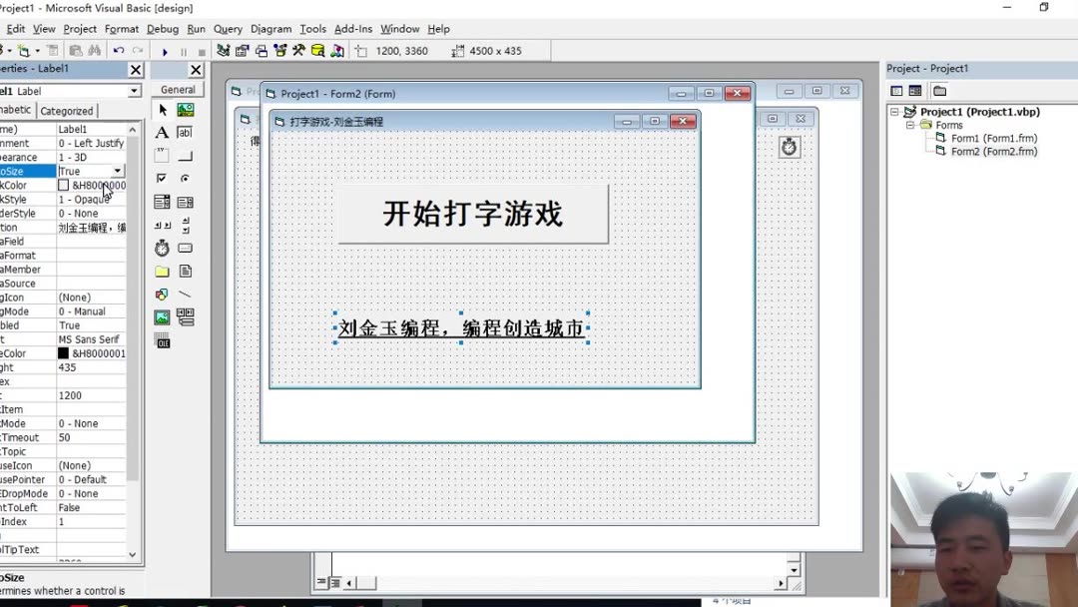Click the label 刘金玉编程，编程创造城市

[x=462, y=326]
